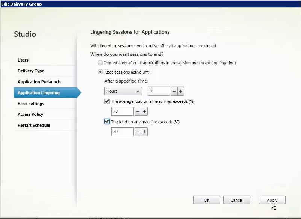Select 'Keep sessions active until' radio button
The width and height of the screenshot is (301, 219).
(x=100, y=72)
